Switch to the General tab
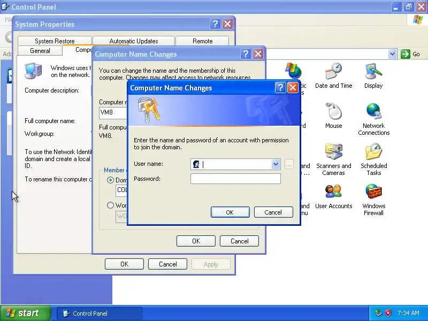Viewport: 428px width, 321px height. click(40, 50)
